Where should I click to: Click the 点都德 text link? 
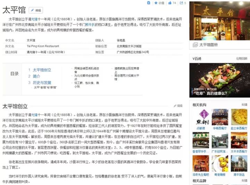coord(201,128)
